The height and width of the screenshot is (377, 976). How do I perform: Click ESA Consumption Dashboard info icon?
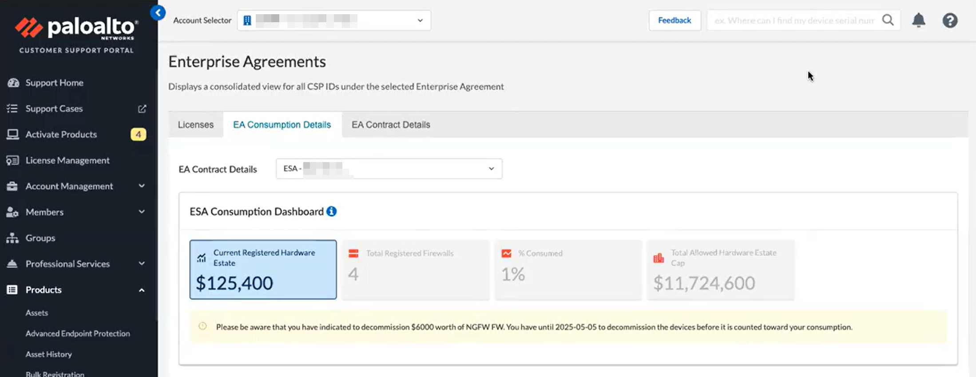point(332,211)
